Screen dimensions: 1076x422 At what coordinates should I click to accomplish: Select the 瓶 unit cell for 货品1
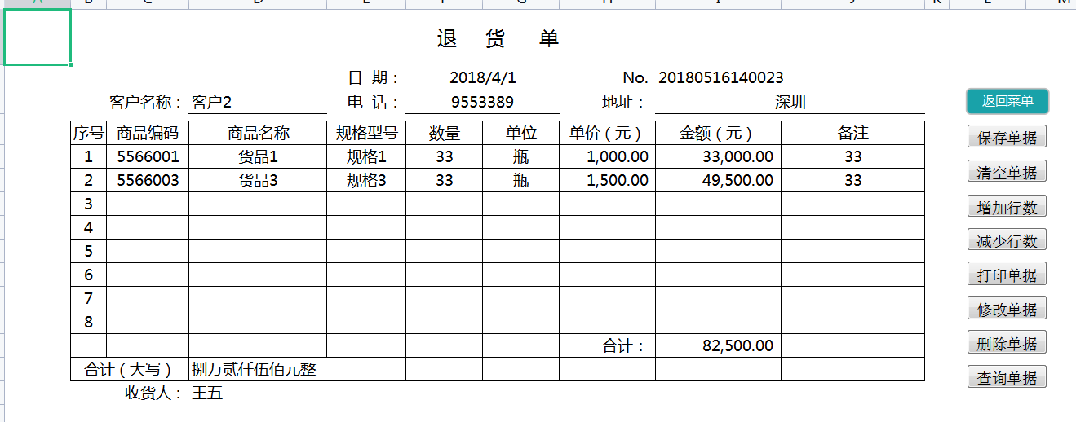pos(520,156)
